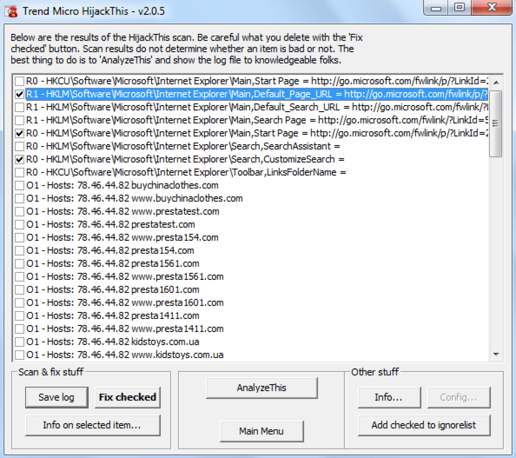This screenshot has width=516, height=458.
Task: Select row '78.46.44.82 presta1601.com'
Action: [113, 289]
